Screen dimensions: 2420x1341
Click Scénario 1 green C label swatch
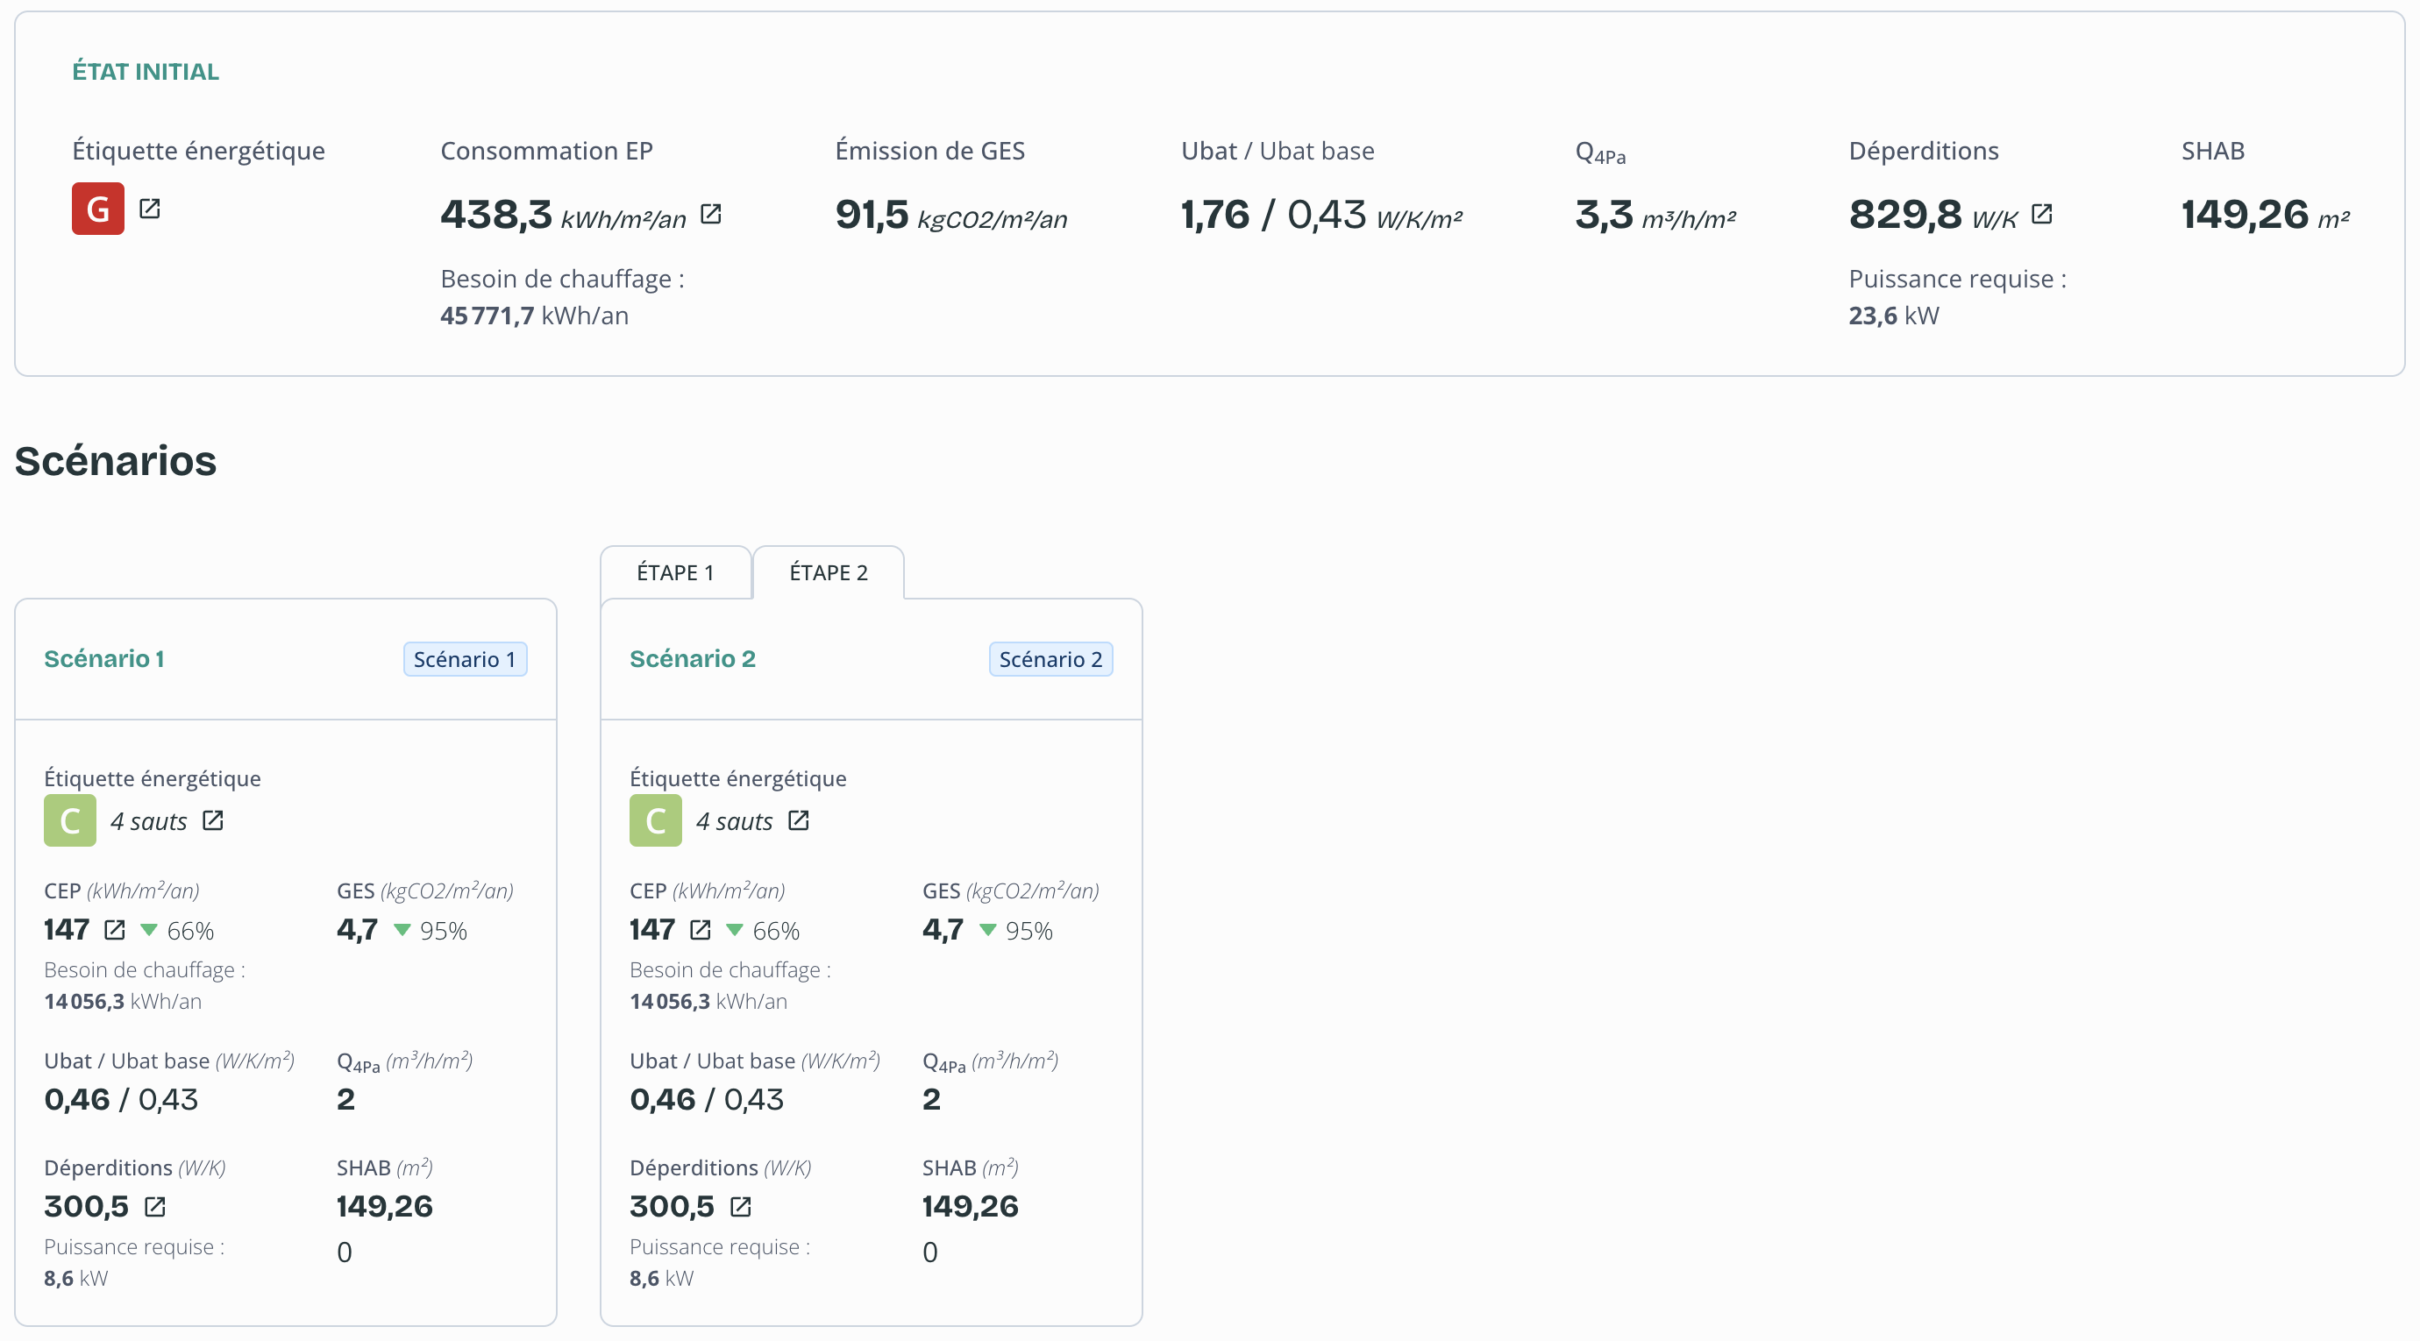coord(69,820)
